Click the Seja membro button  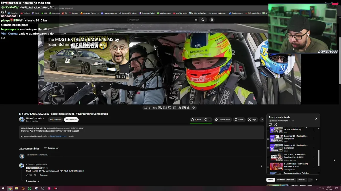(55, 120)
